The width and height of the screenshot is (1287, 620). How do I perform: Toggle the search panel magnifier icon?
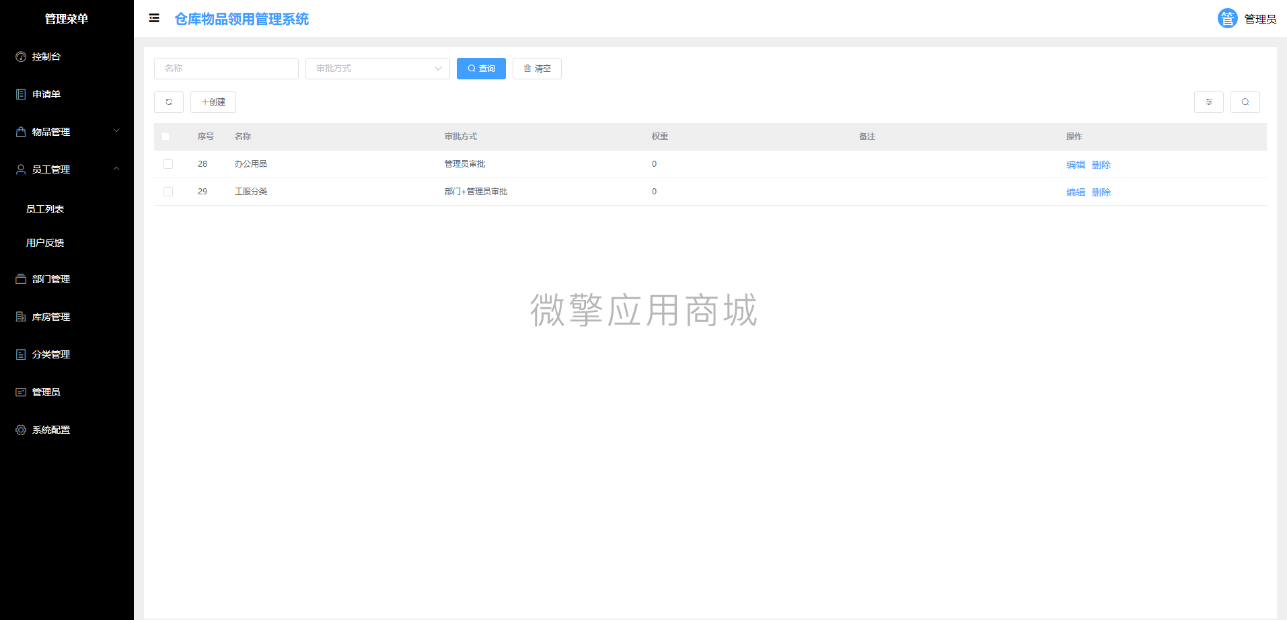(x=1245, y=102)
